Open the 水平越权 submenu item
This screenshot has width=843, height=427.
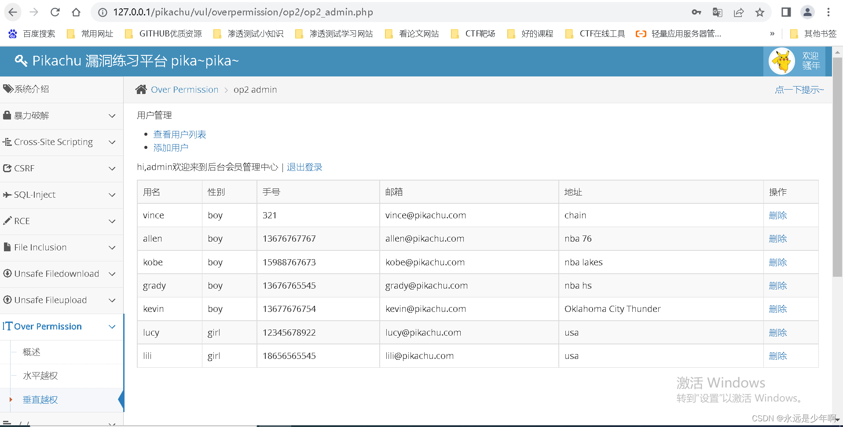40,376
